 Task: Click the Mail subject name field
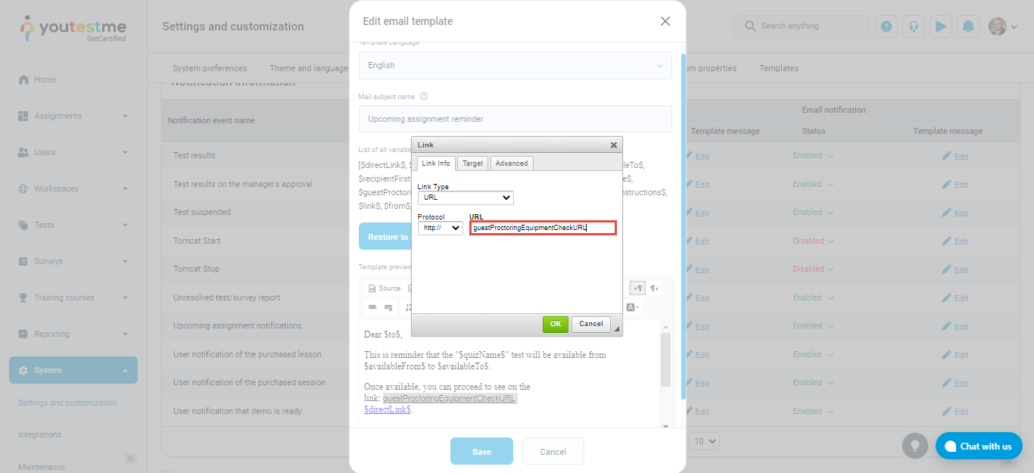(515, 119)
